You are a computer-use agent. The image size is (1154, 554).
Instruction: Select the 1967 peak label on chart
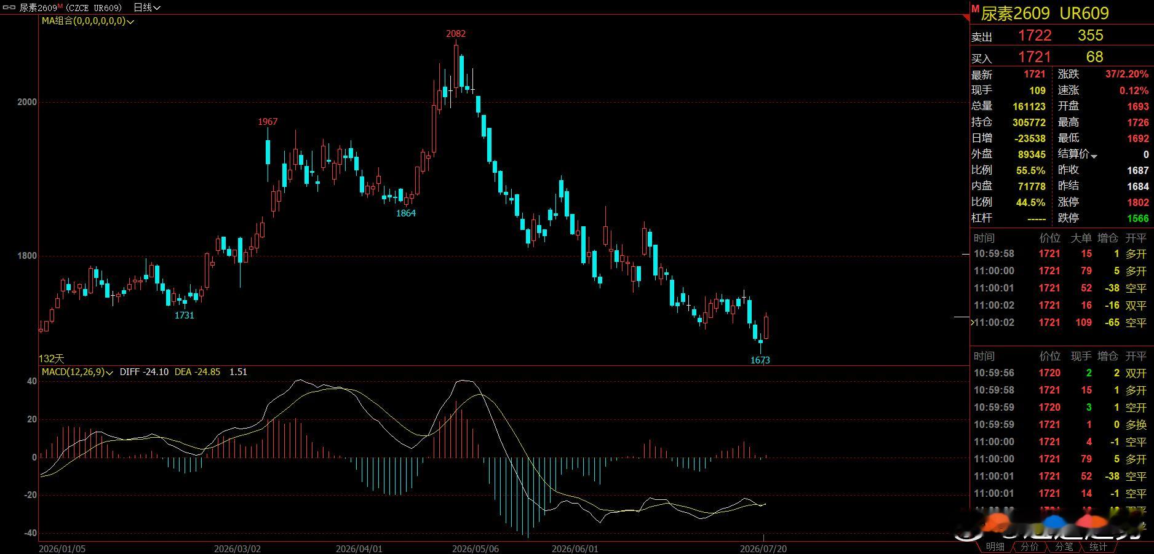point(268,122)
